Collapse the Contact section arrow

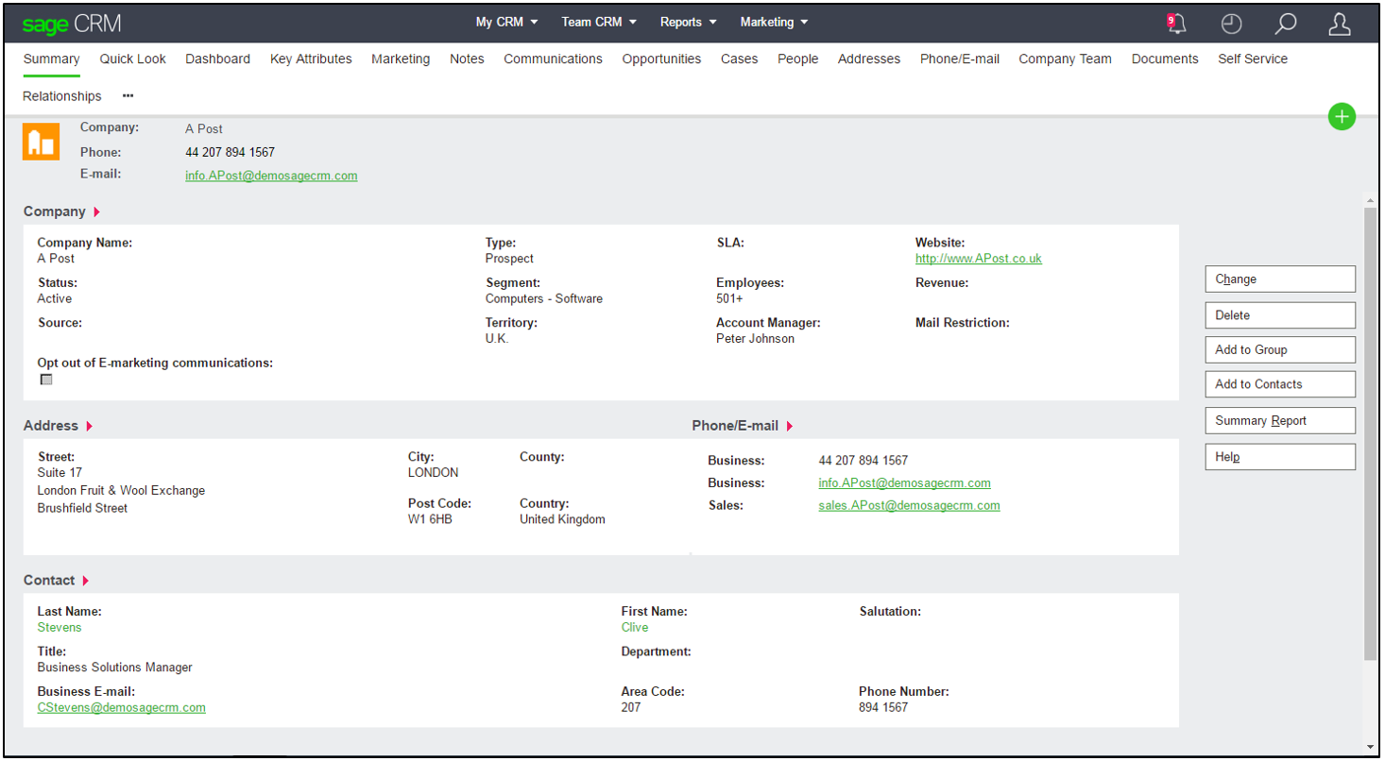click(86, 581)
